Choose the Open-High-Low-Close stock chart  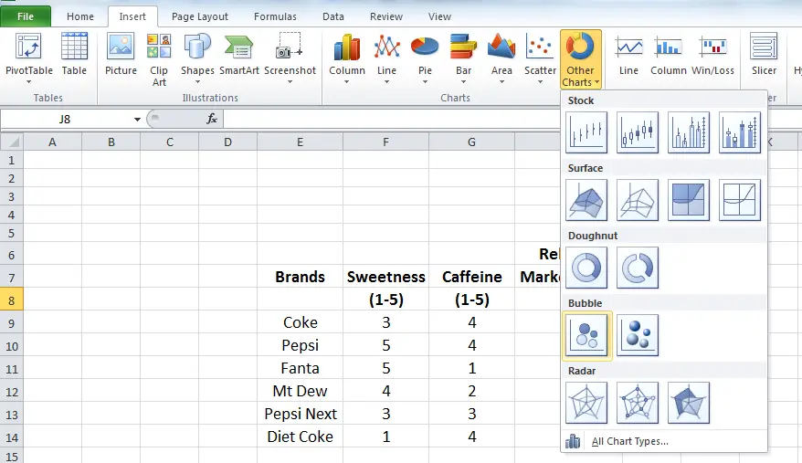click(x=638, y=132)
